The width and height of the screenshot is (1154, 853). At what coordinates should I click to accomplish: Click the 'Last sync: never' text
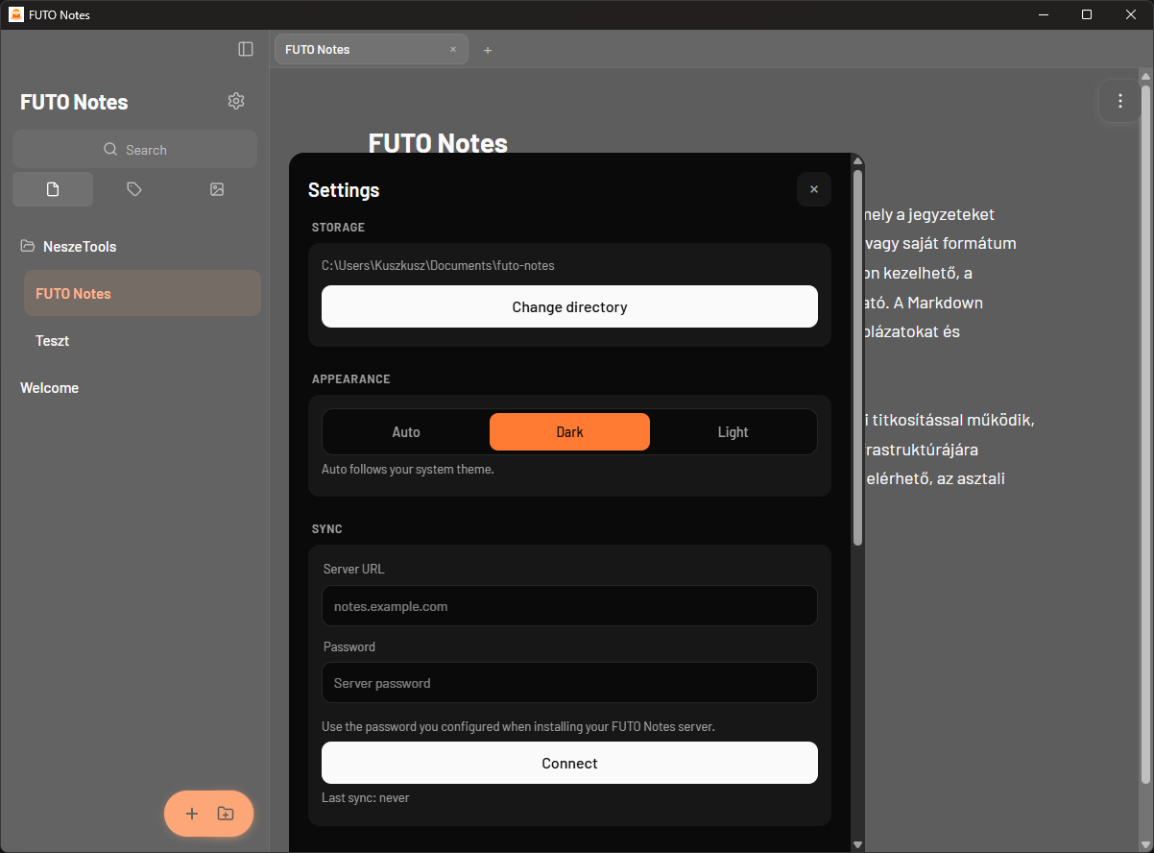tap(365, 797)
